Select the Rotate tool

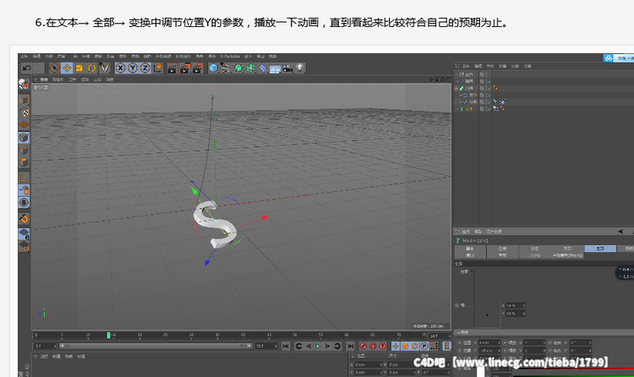(x=92, y=68)
